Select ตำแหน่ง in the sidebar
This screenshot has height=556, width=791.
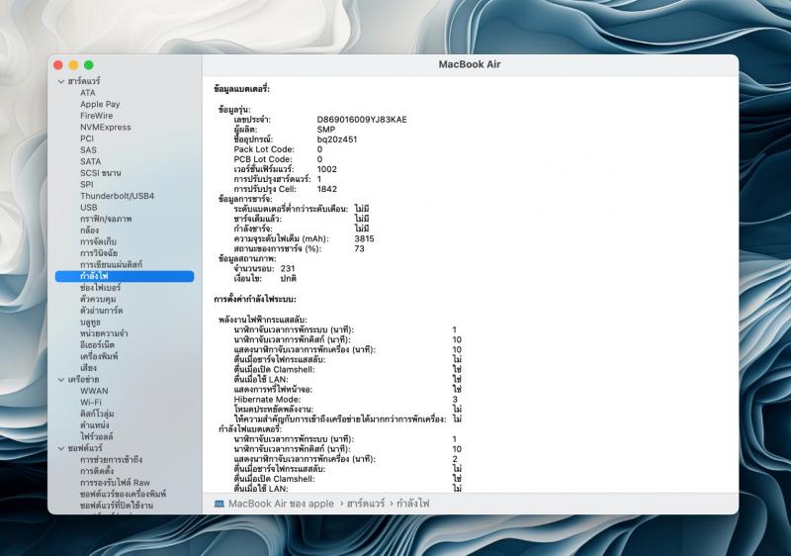click(94, 425)
